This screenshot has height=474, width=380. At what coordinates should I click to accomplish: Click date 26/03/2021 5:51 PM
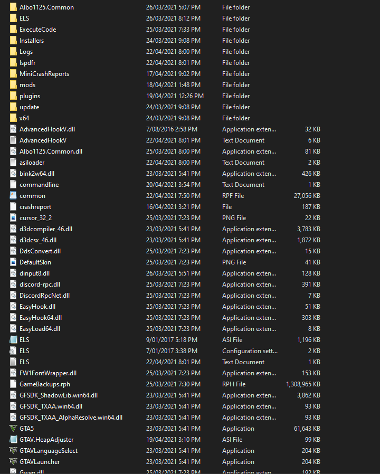click(x=173, y=273)
